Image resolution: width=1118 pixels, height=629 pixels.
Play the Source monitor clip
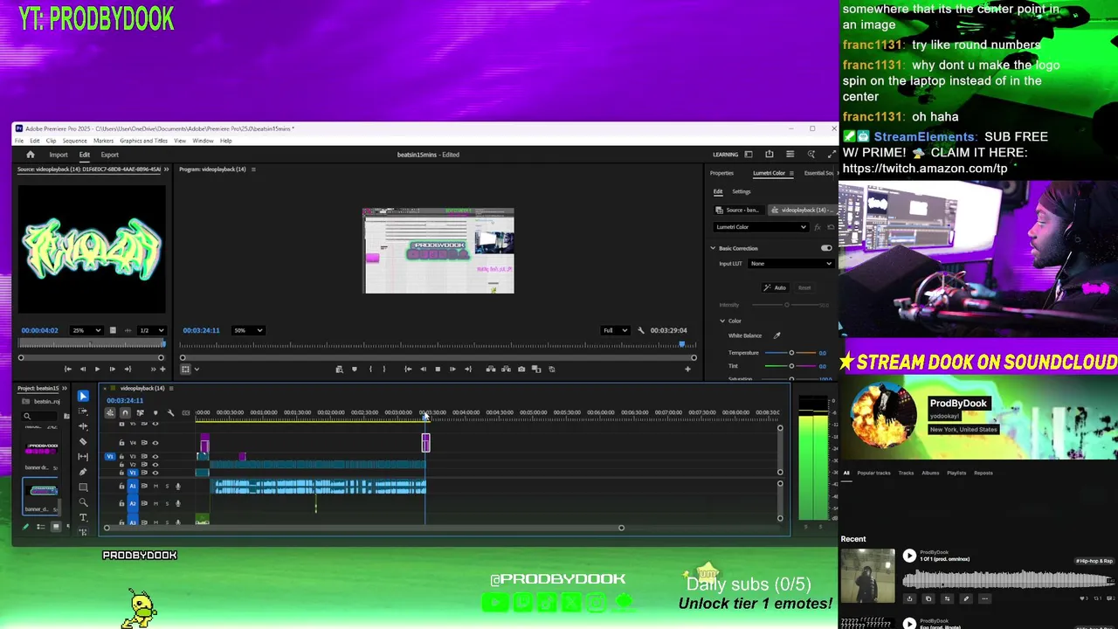(x=97, y=369)
